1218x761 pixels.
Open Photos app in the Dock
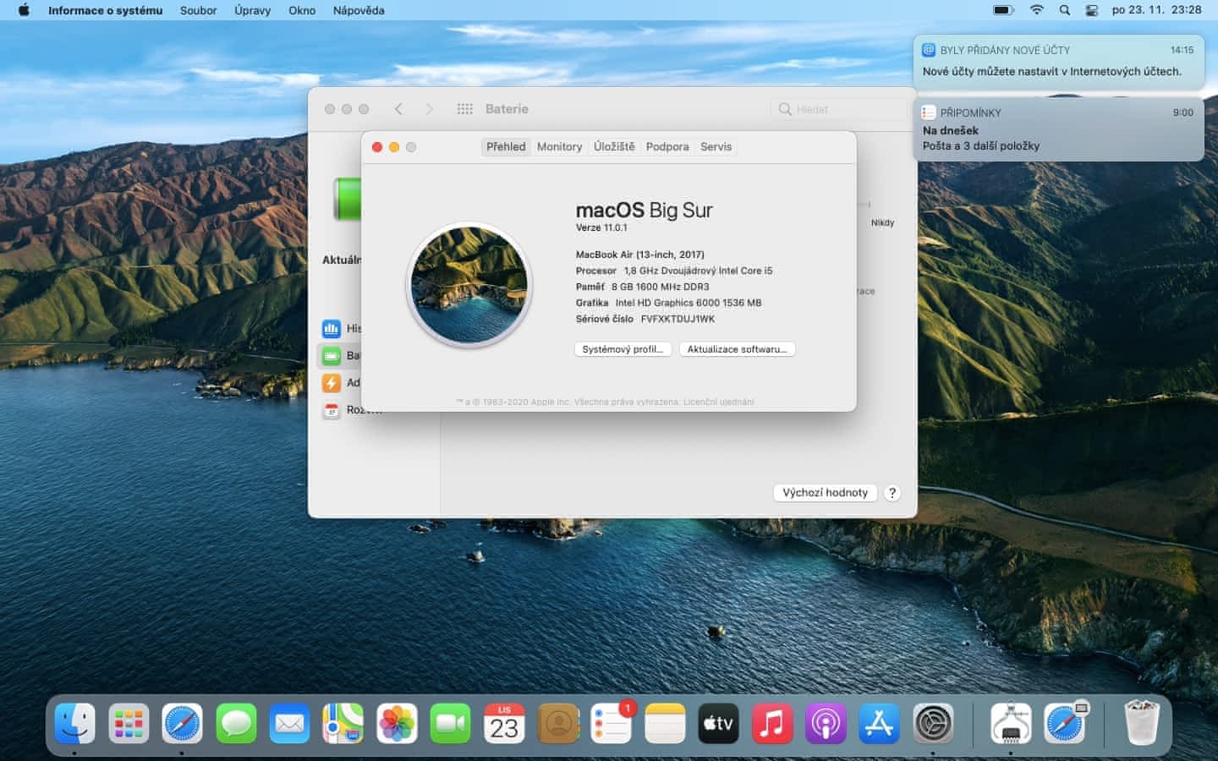(397, 724)
